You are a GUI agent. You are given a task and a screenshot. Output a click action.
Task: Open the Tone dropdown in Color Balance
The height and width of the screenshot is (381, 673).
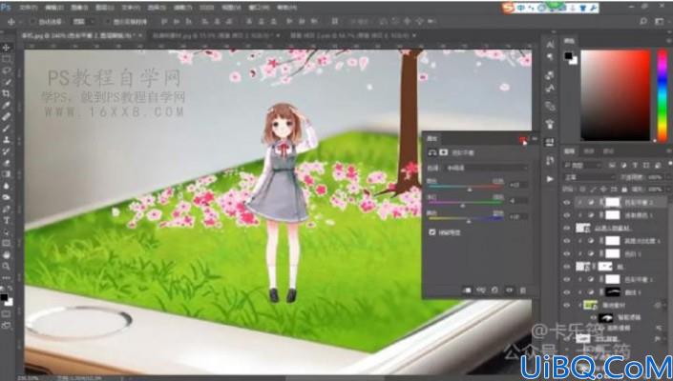pyautogui.click(x=486, y=169)
